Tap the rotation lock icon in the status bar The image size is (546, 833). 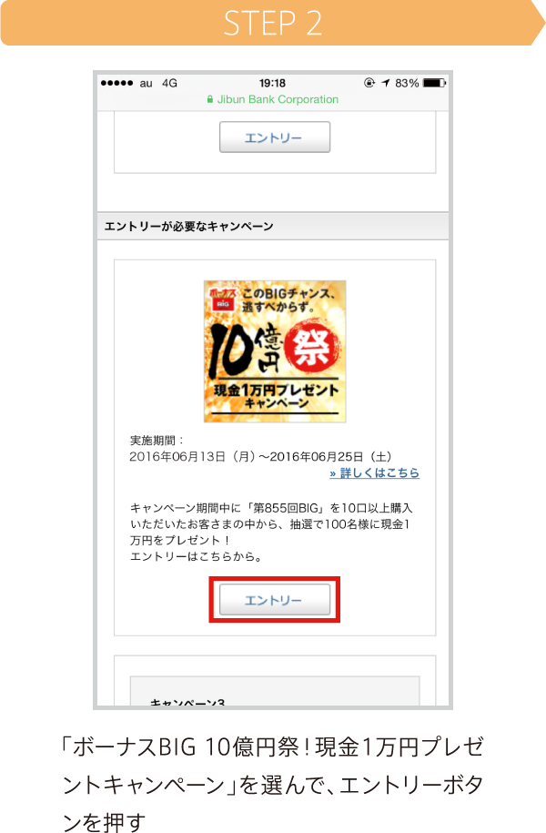[369, 82]
